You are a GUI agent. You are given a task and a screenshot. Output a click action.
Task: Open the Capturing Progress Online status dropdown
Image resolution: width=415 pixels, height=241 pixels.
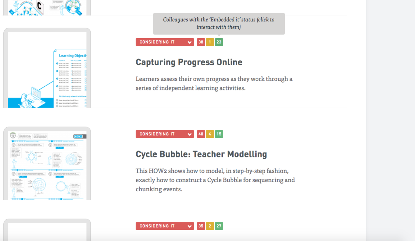point(165,42)
